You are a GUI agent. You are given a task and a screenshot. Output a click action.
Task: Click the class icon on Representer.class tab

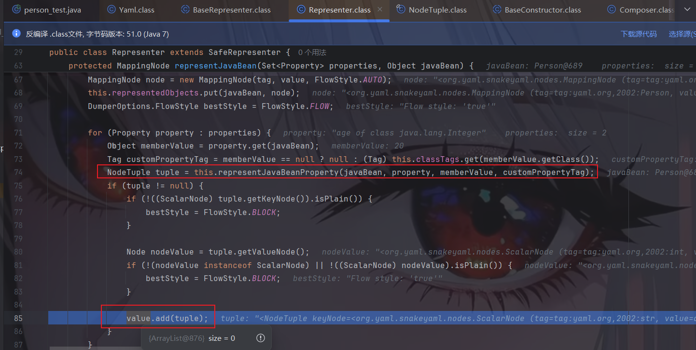click(x=301, y=10)
